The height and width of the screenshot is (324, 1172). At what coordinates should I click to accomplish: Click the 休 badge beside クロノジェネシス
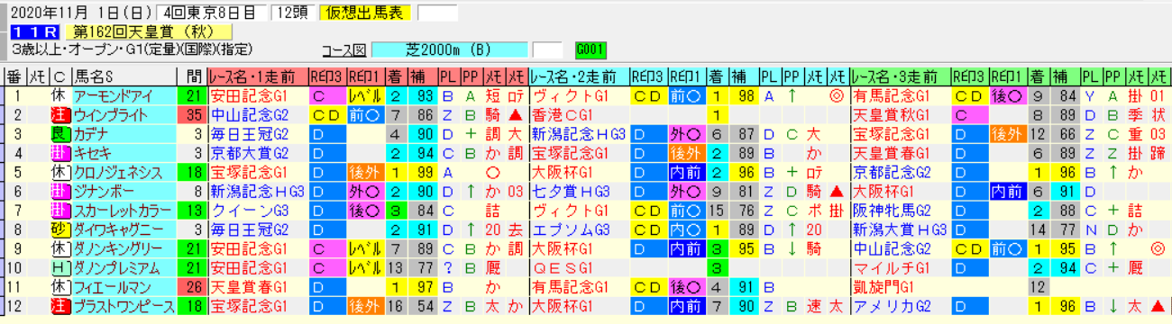tap(60, 172)
